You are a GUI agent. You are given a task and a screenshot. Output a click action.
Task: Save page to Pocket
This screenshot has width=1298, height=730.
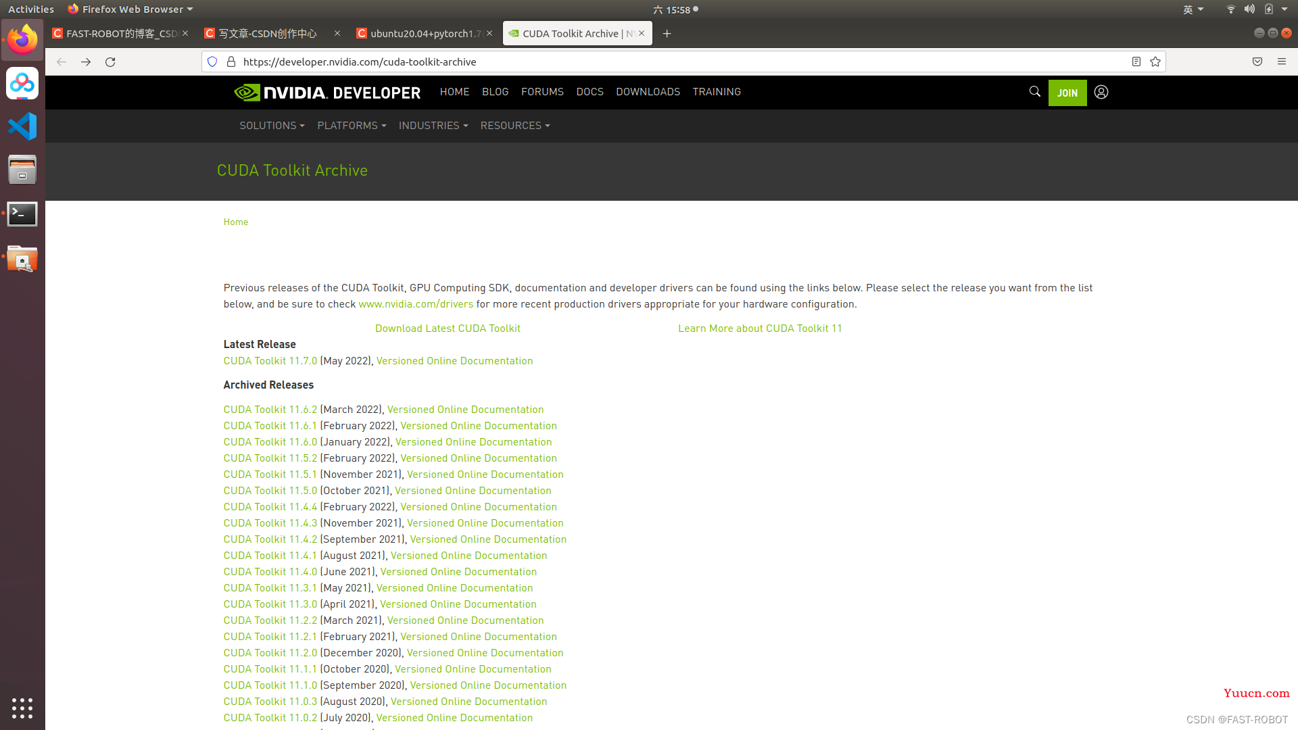1257,62
